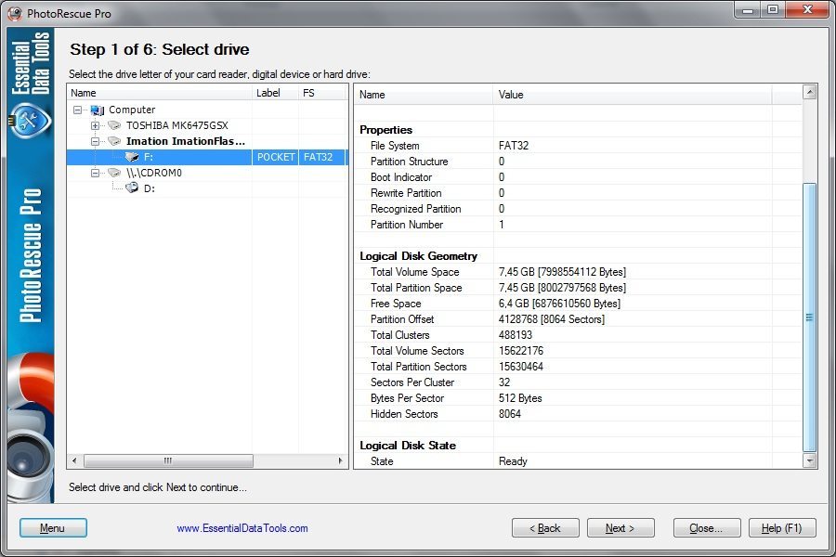Collapse the Computer tree node
Image resolution: width=836 pixels, height=557 pixels.
click(x=78, y=110)
